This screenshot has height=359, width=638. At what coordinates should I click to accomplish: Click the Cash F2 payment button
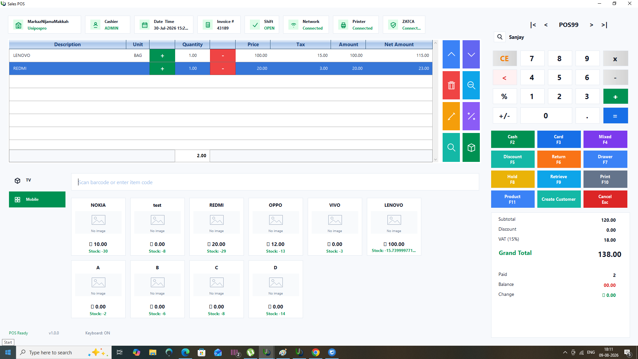(513, 139)
